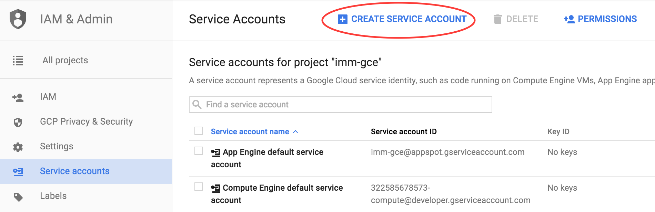
Task: Click the trash icon next to Delete
Action: [497, 19]
